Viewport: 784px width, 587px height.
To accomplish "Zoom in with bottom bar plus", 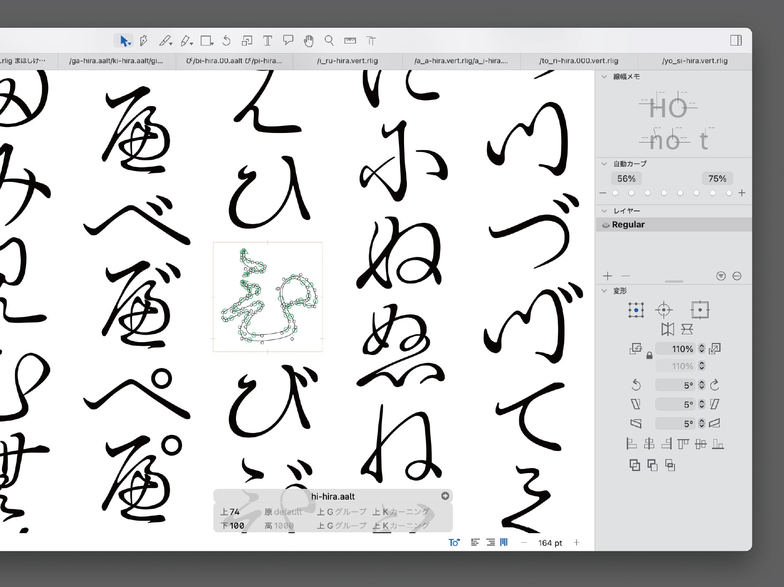I will (577, 543).
